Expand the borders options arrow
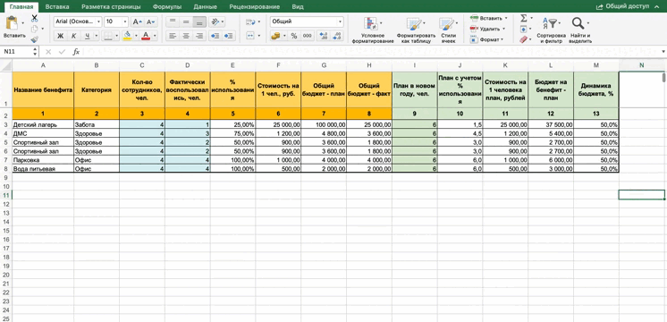The width and height of the screenshot is (667, 322). 117,36
